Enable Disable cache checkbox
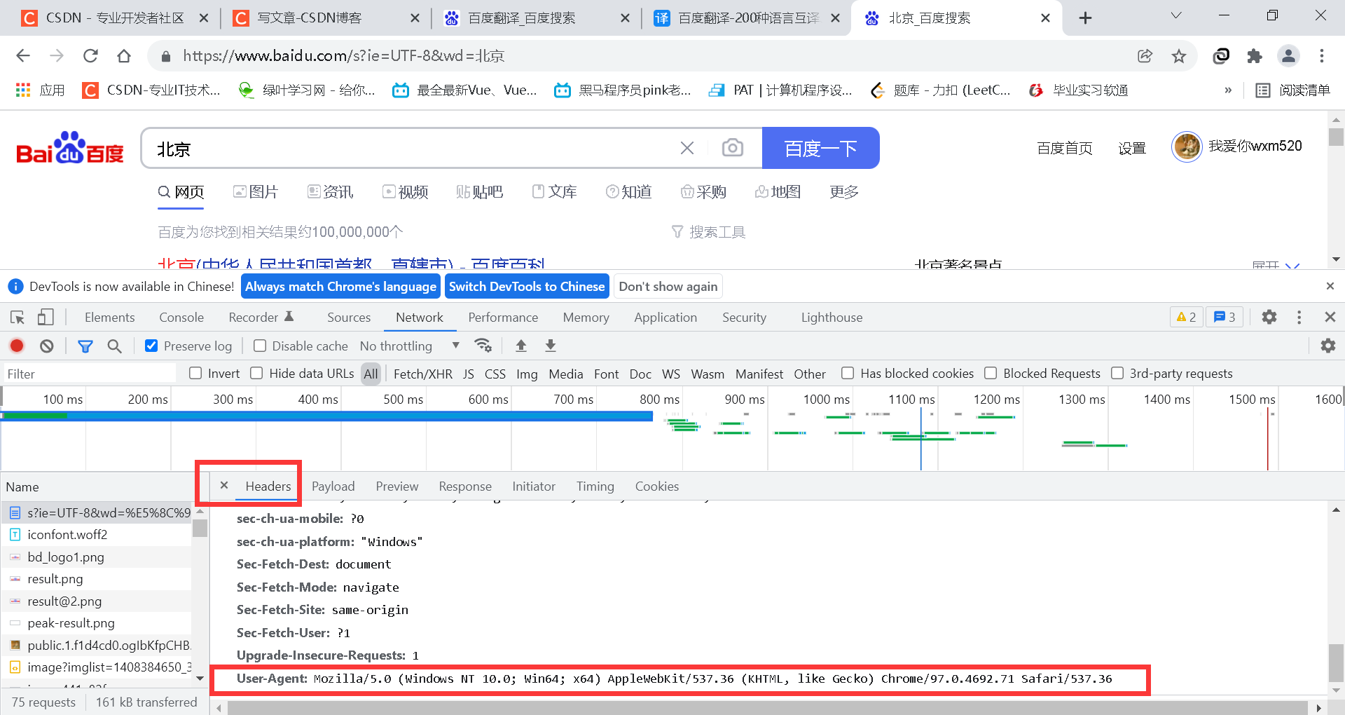The height and width of the screenshot is (715, 1345). (x=260, y=346)
